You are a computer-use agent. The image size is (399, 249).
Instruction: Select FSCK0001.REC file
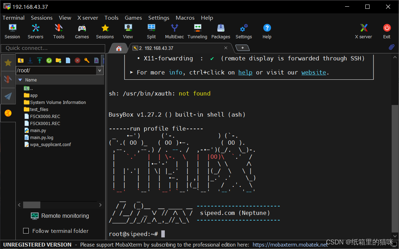click(42, 123)
